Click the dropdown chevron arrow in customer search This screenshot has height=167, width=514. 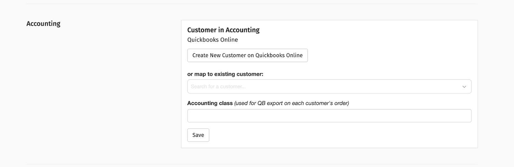coord(464,87)
